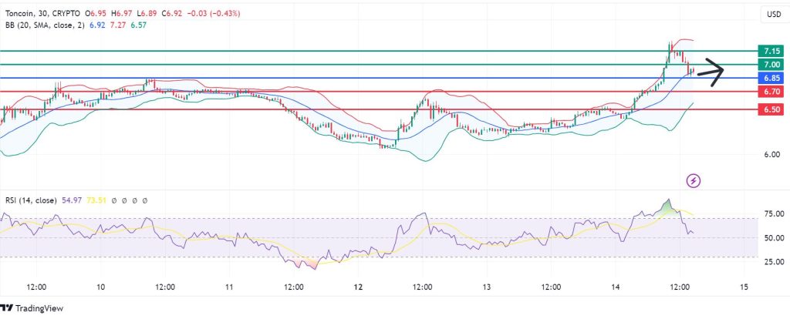Select the 7.15 price level label
Viewport: 790px width, 319px height.
click(771, 51)
